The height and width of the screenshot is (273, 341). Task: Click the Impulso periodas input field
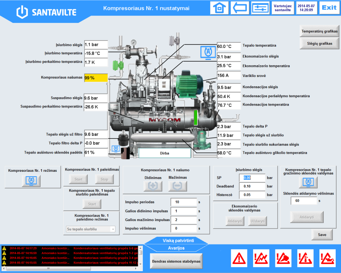(x=184, y=202)
